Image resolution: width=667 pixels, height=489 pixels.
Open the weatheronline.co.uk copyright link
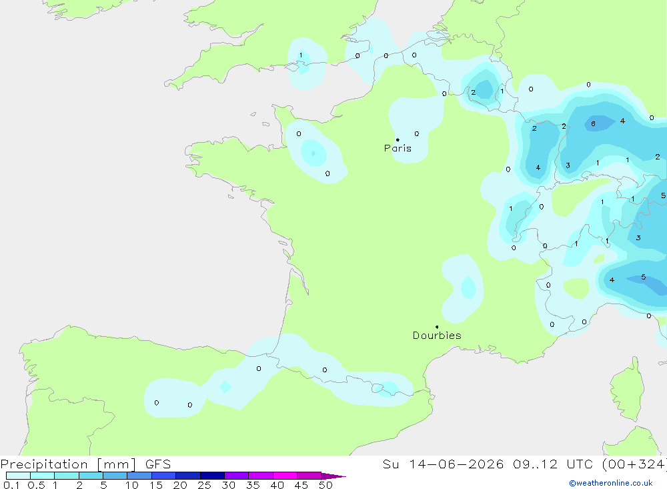(611, 483)
